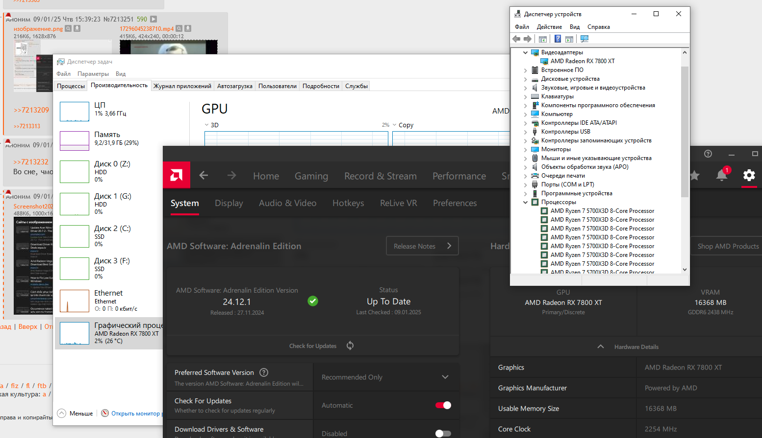Viewport: 762px width, 438px height.
Task: Click the Open Resource Monitor icon in Task Manager
Action: point(105,413)
